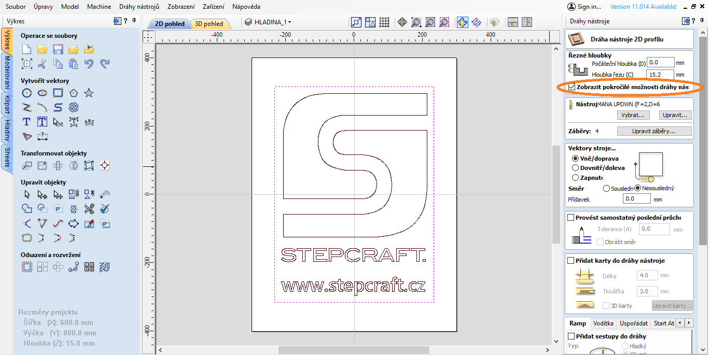Viewport: 710px width, 355px height.
Task: Open the Move objects transform tool
Action: click(27, 165)
